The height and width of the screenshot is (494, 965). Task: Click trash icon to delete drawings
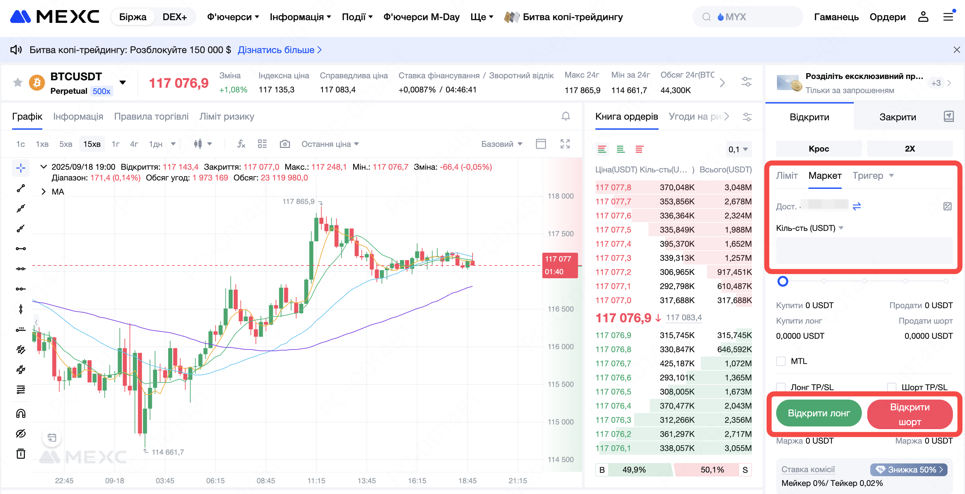(x=20, y=454)
